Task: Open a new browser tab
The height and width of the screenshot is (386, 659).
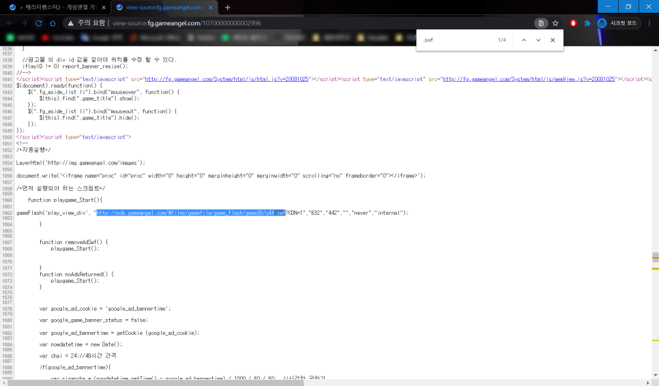Action: pos(227,7)
